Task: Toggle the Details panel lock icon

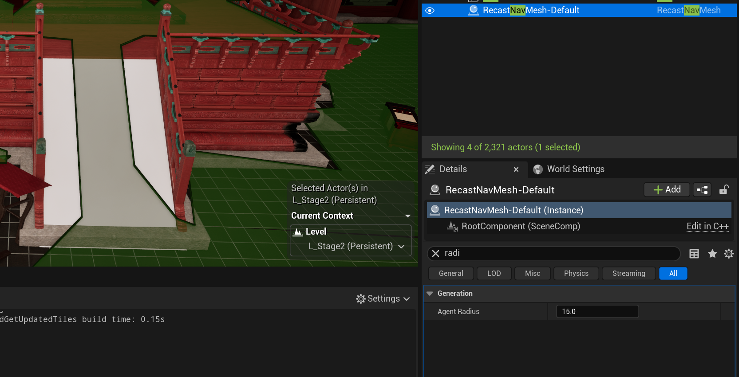Action: 724,189
